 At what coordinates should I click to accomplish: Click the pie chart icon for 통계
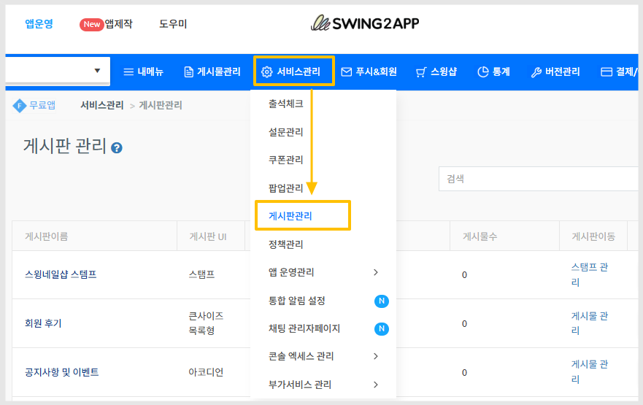point(482,72)
